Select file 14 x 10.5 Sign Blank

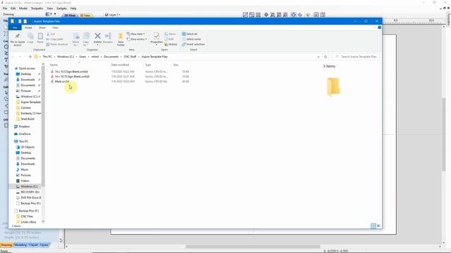tap(71, 72)
